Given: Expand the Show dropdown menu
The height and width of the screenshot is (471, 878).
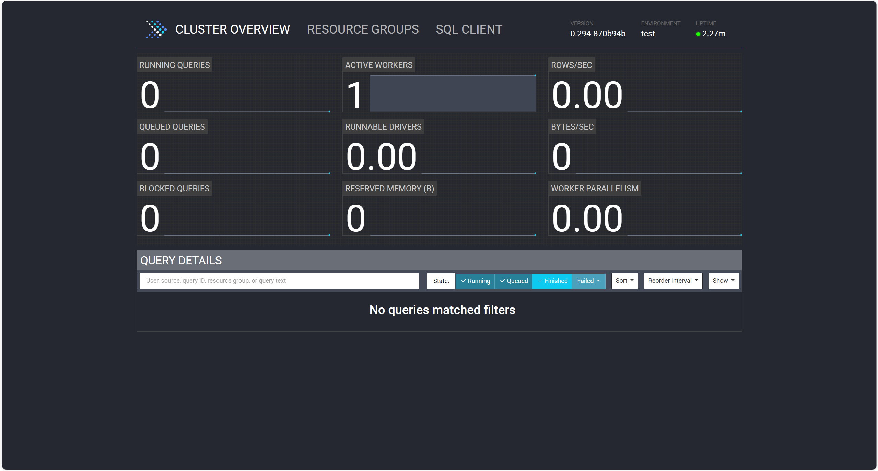Looking at the screenshot, I should (723, 281).
